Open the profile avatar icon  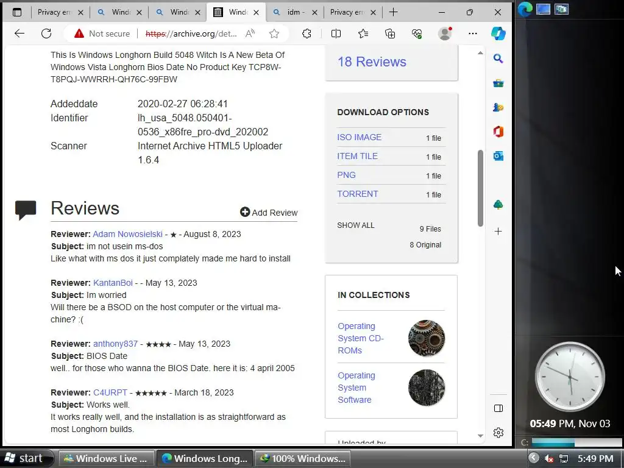[x=444, y=34]
